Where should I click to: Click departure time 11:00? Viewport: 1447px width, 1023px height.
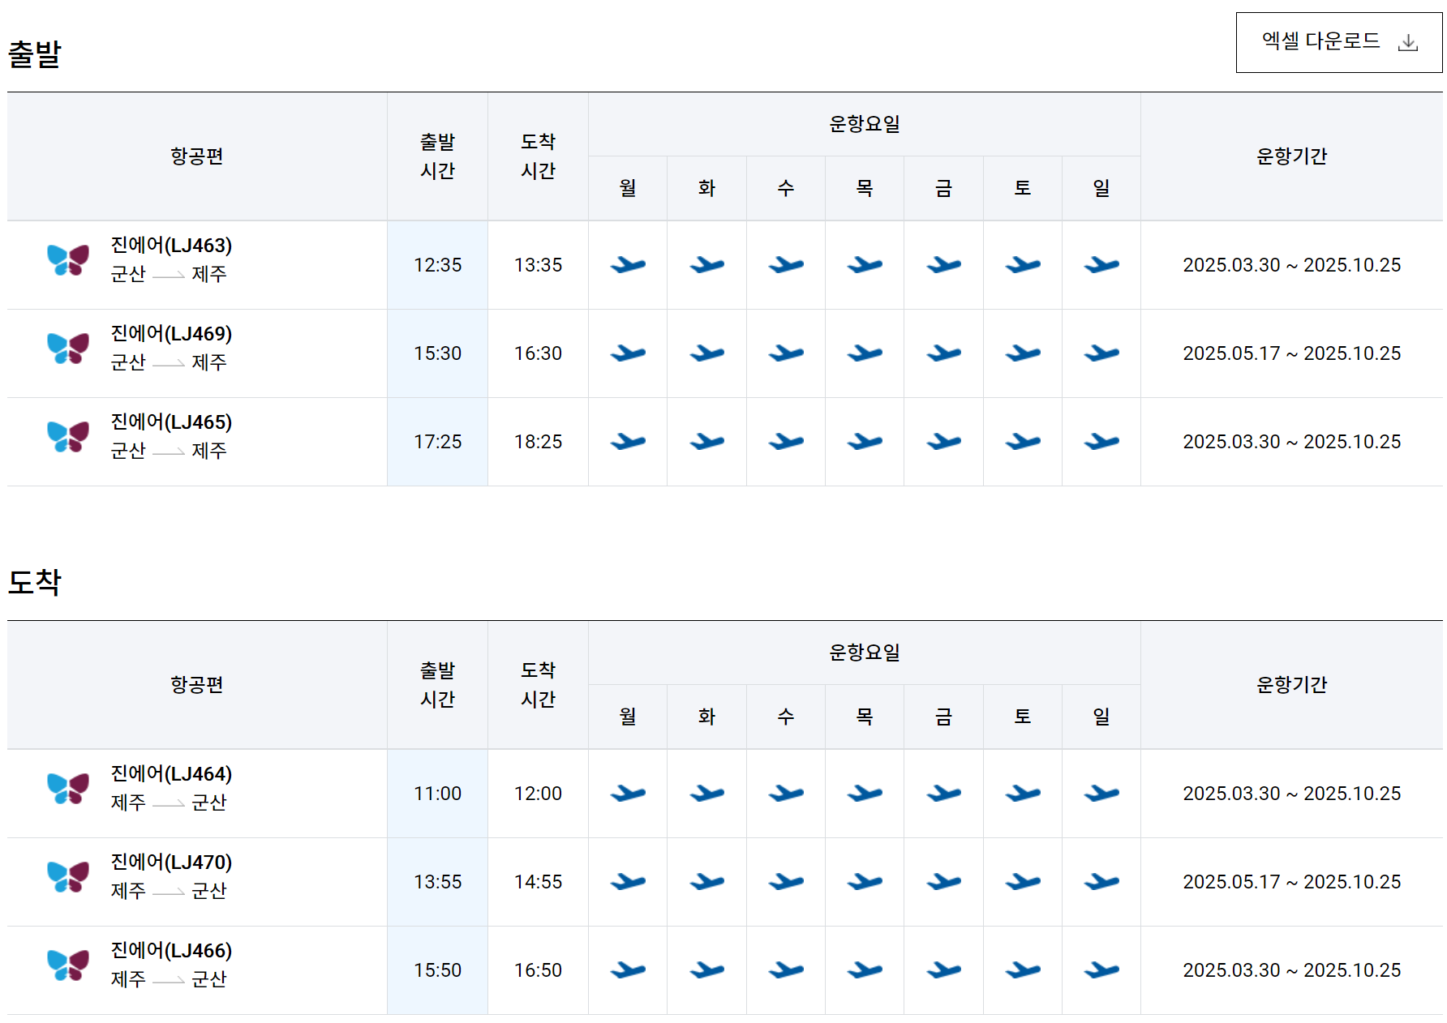[437, 794]
